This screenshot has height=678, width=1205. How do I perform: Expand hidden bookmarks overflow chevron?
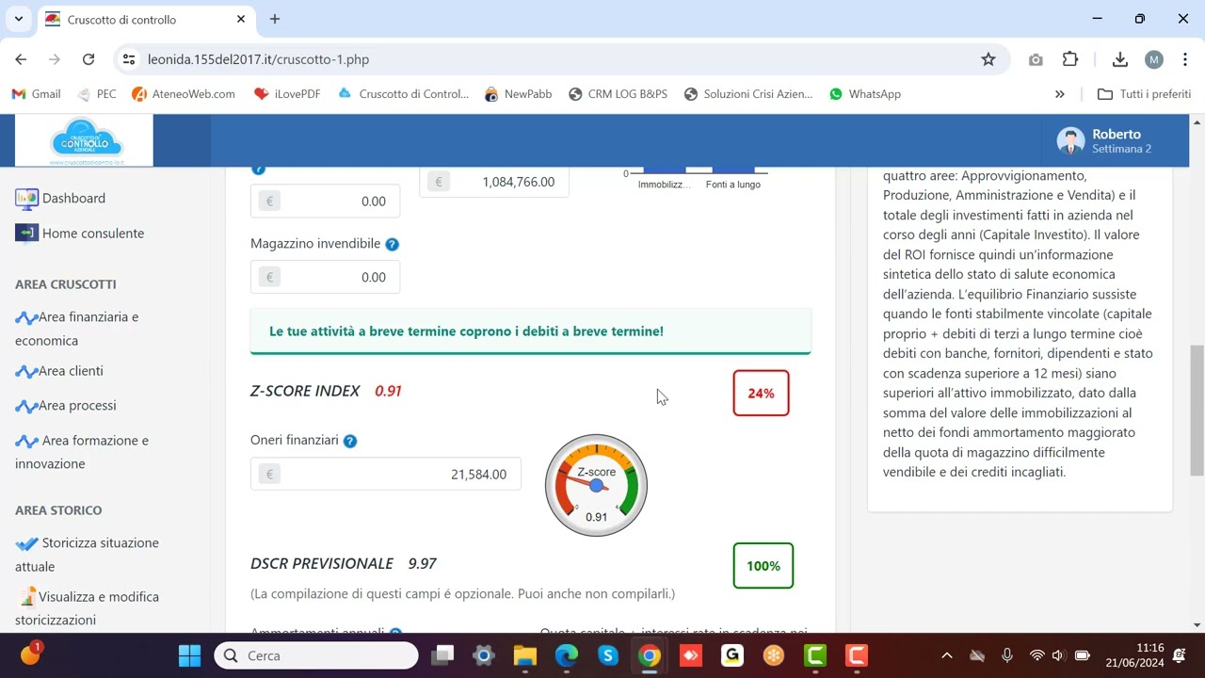[x=1059, y=94]
